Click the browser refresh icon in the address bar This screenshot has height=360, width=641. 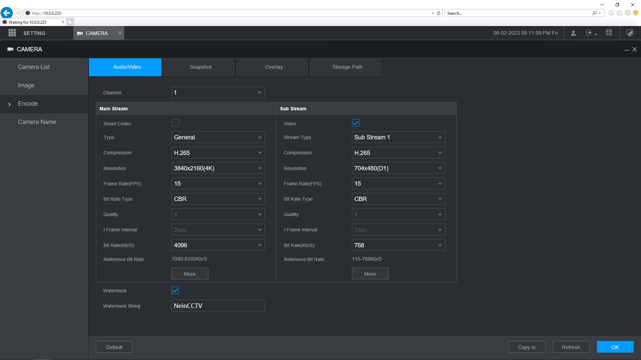point(439,13)
